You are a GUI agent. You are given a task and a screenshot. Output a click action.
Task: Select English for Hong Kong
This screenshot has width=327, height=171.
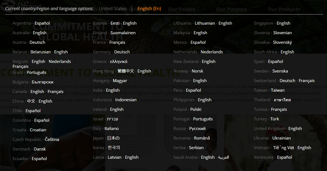[x=144, y=71]
